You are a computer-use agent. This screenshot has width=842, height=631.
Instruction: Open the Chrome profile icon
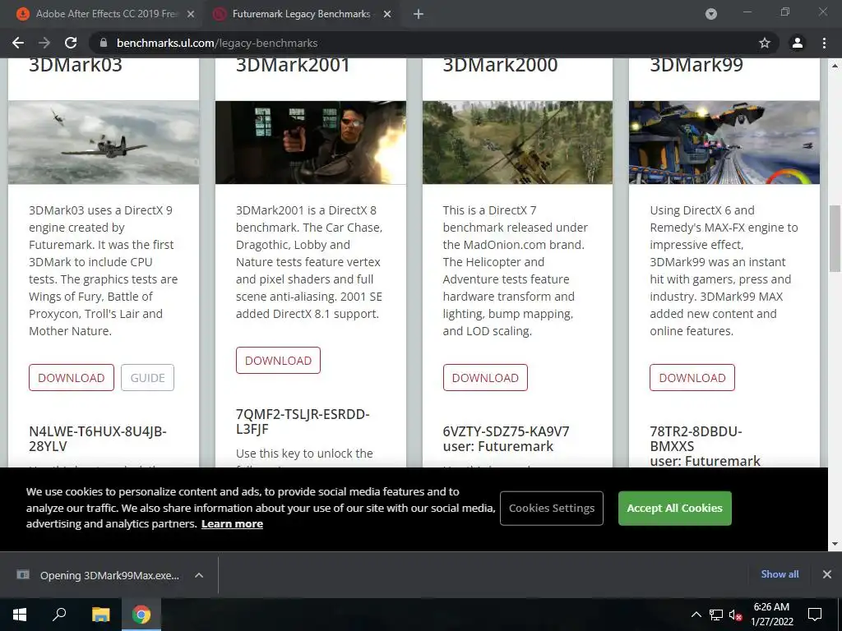pos(798,43)
